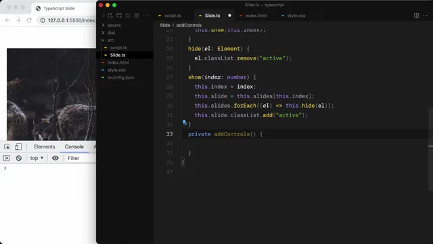
Task: Click DevTools inspect element picker icon
Action: (x=7, y=147)
